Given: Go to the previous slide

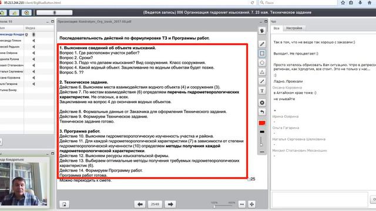Looking at the screenshot, I should pyautogui.click(x=140, y=204).
